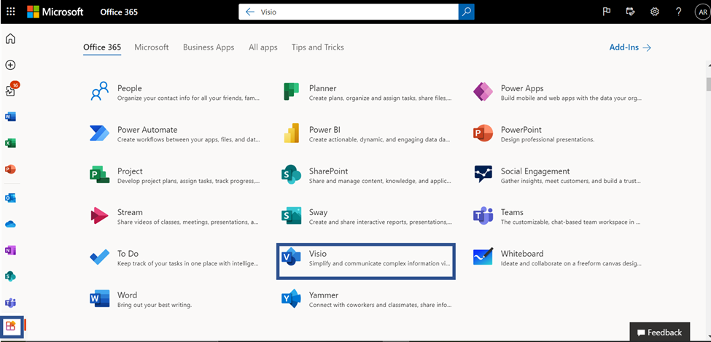Open the People app tile
This screenshot has height=342, width=711.
click(x=175, y=92)
